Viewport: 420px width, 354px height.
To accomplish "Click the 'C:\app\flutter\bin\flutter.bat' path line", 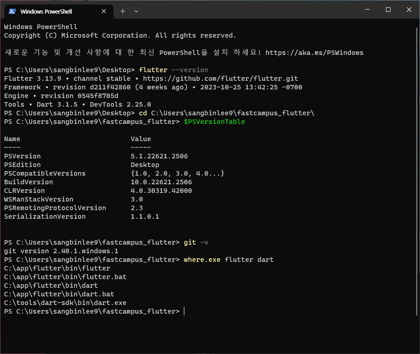I will [x=65, y=276].
